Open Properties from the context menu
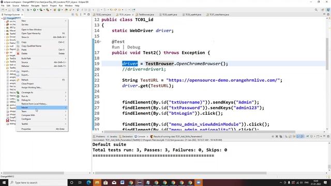The width and height of the screenshot is (331, 186). pos(42,129)
